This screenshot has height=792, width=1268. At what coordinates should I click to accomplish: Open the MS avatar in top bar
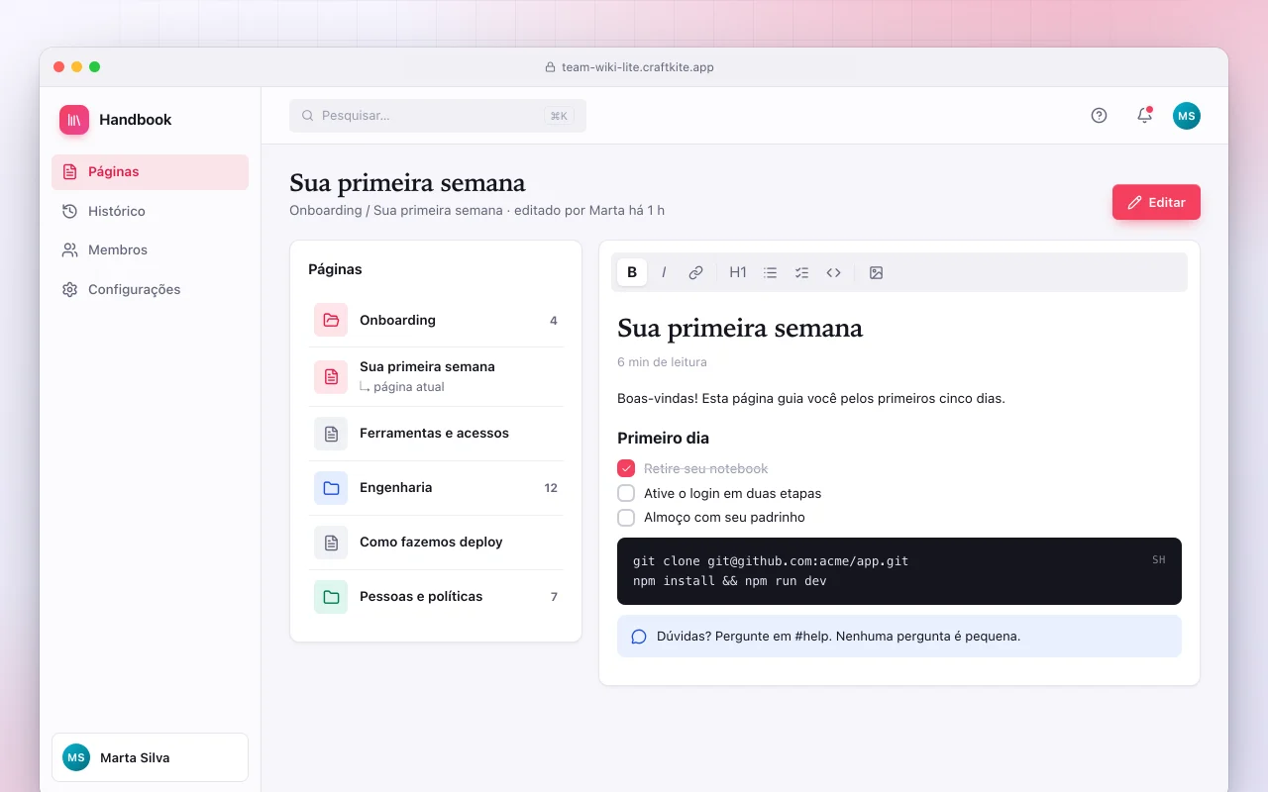click(1187, 116)
